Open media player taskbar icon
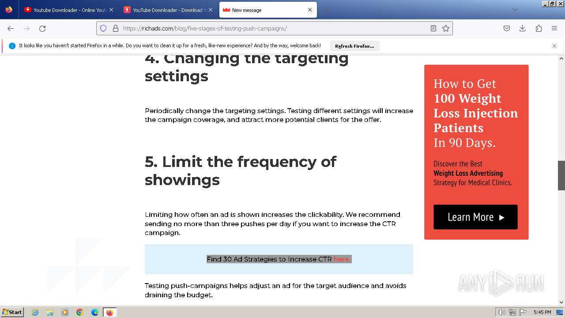The width and height of the screenshot is (565, 318). click(x=65, y=312)
